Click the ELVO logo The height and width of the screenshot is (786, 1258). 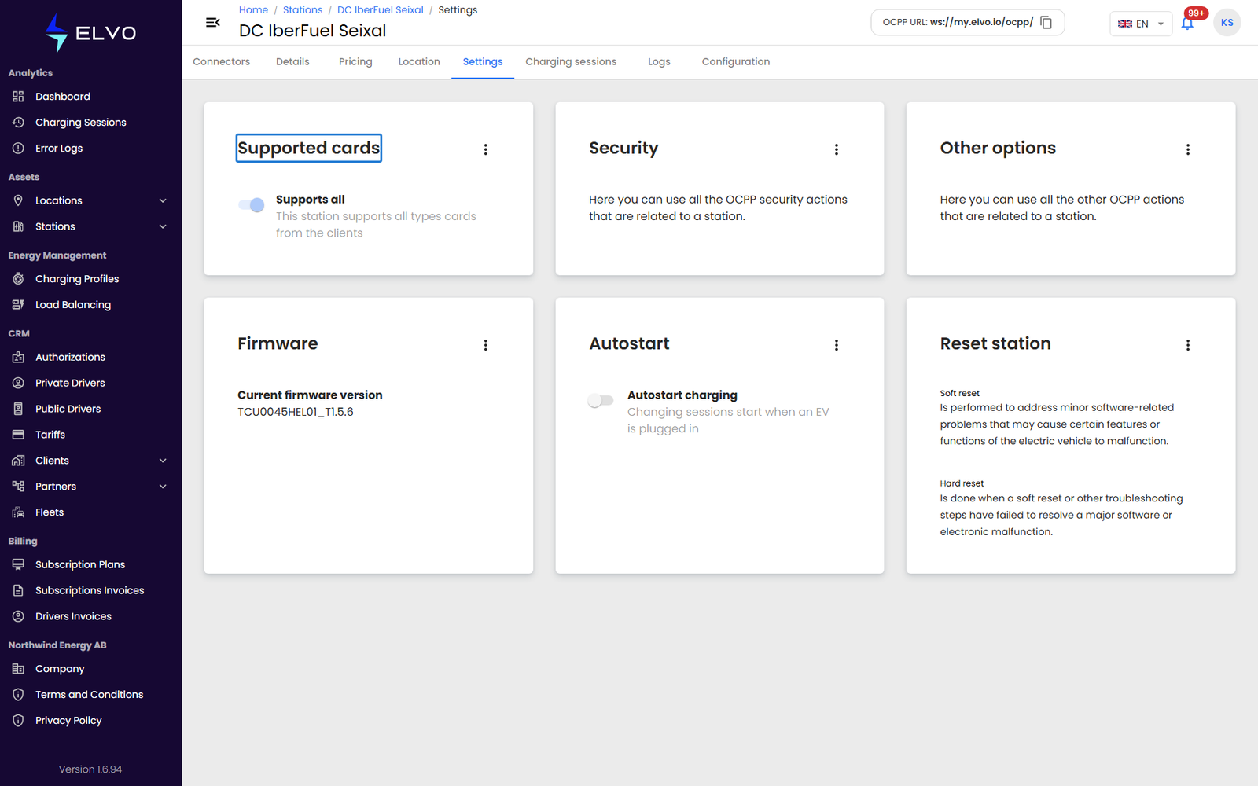click(90, 33)
